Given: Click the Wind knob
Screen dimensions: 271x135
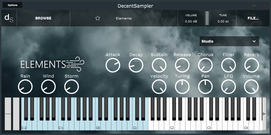Looking at the screenshot, I should point(48,87).
